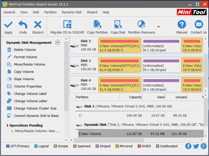Open MiniTool Twitter page

point(196,146)
